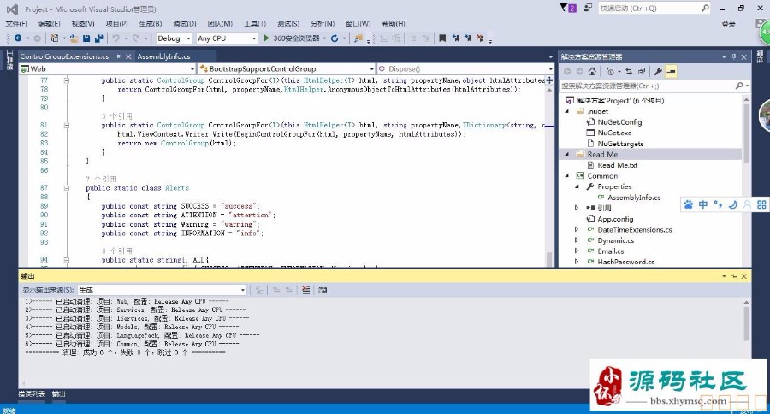Viewport: 770px width, 414px height.
Task: Toggle auto-hide pin on Output panel
Action: (x=734, y=276)
